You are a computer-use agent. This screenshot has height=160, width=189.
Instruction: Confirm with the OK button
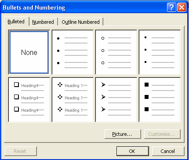133,151
